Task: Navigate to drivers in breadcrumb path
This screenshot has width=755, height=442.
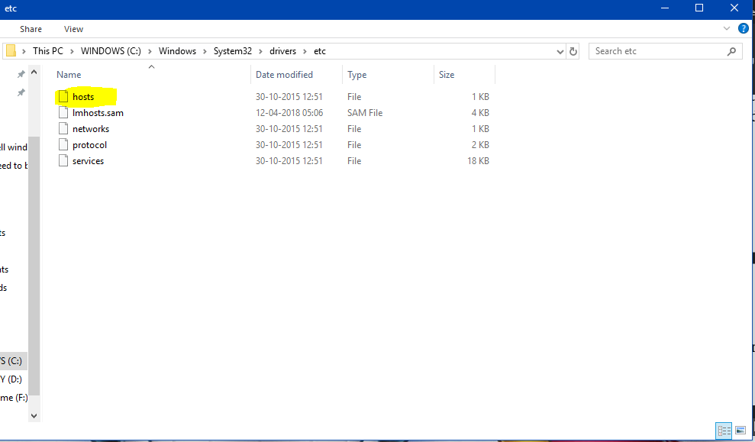Action: [282, 51]
